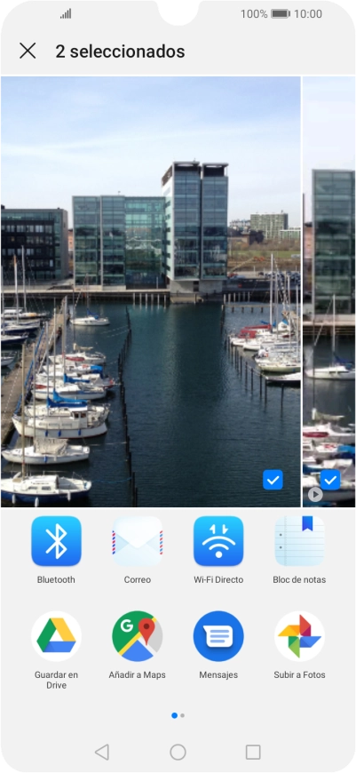Tap the video play badge on second thumbnail
This screenshot has width=356, height=773.
pyautogui.click(x=315, y=494)
